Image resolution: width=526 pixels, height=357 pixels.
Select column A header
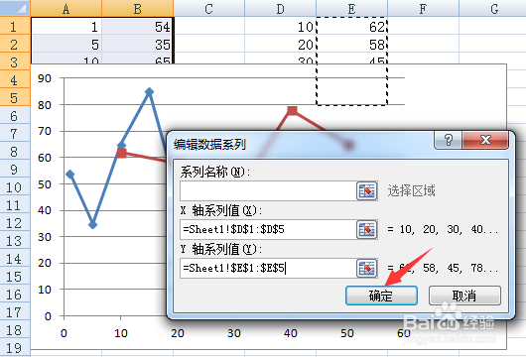[66, 8]
